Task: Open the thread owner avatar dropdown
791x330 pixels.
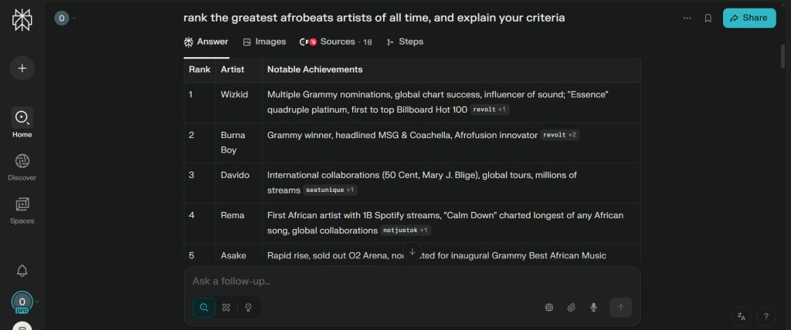Action: (66, 19)
